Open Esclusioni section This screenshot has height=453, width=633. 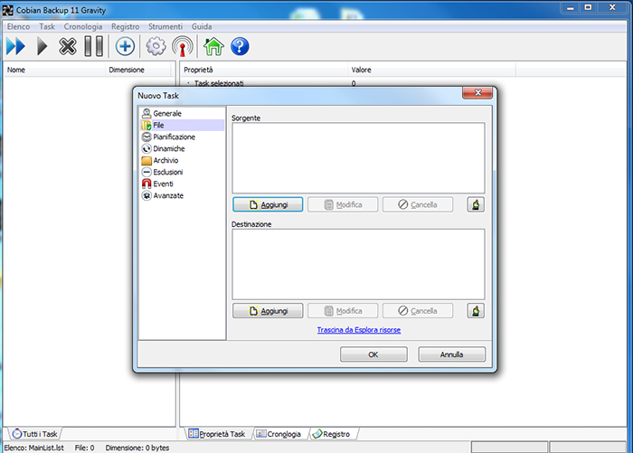pyautogui.click(x=182, y=172)
